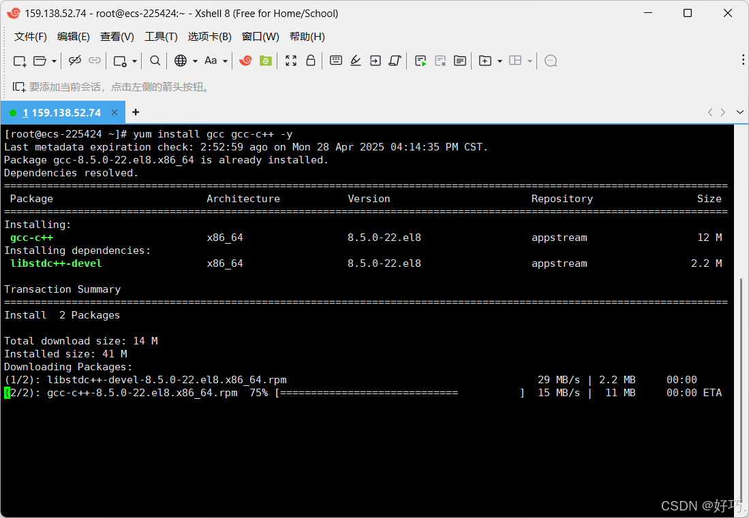Maximize the Xshell window
The width and height of the screenshot is (749, 518).
[688, 13]
